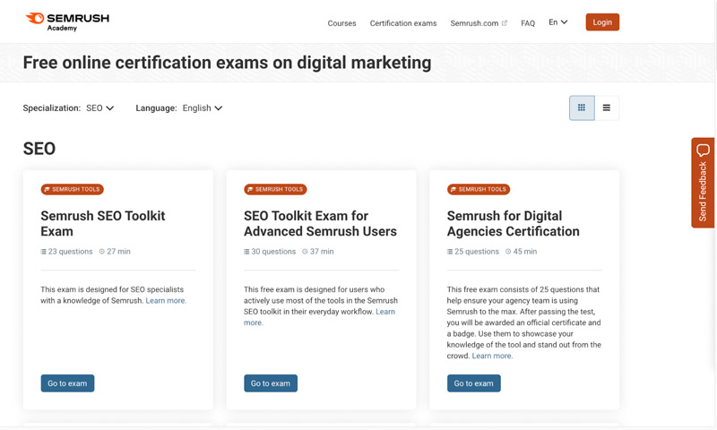Open the FAQ page
The image size is (717, 430).
pos(528,23)
